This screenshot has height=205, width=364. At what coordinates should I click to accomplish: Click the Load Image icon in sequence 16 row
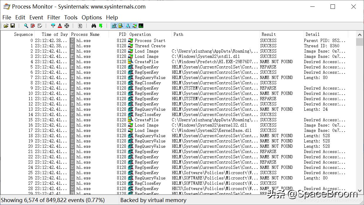131,125
